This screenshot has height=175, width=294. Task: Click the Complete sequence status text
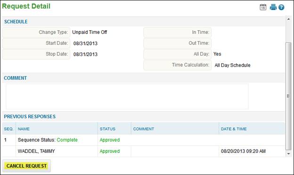[67, 140]
